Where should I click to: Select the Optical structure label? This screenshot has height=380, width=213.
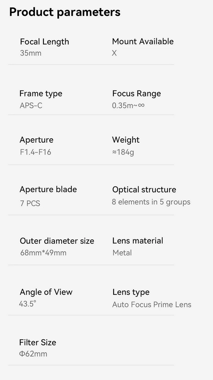(144, 190)
